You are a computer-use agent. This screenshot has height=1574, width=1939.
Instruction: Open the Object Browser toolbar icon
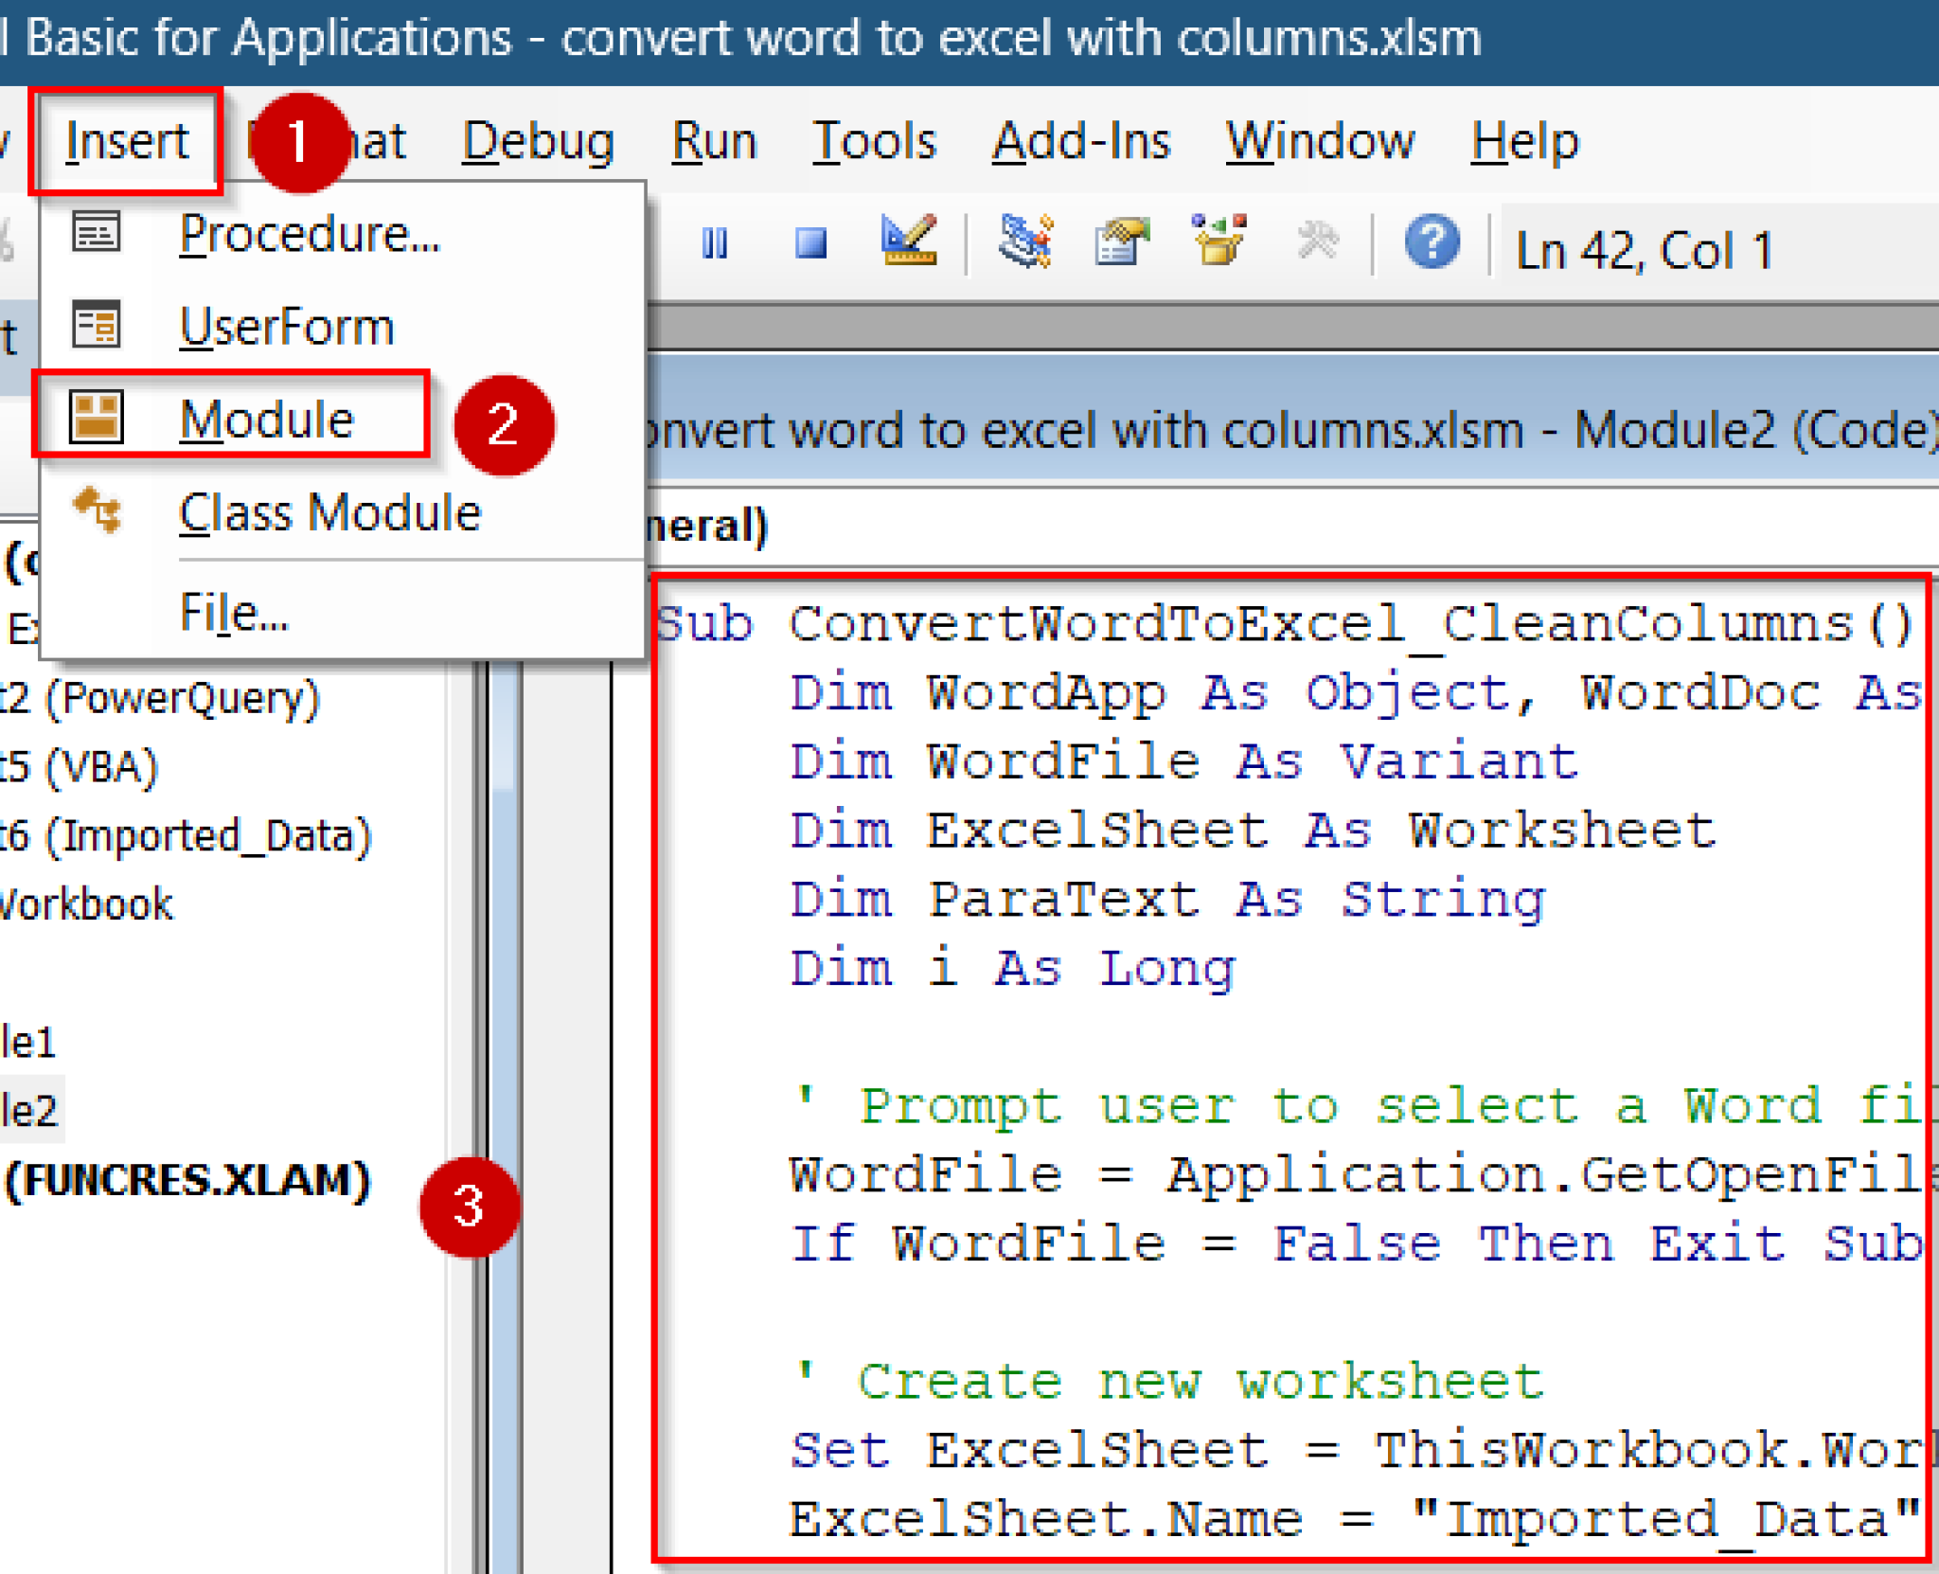click(x=1219, y=240)
